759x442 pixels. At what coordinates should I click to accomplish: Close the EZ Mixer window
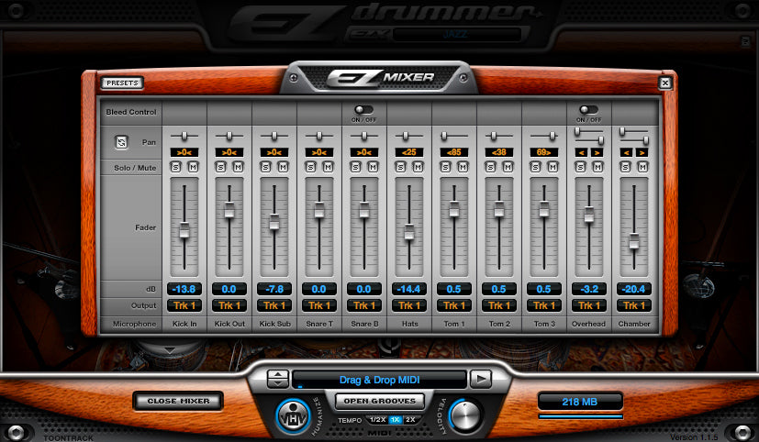(665, 83)
